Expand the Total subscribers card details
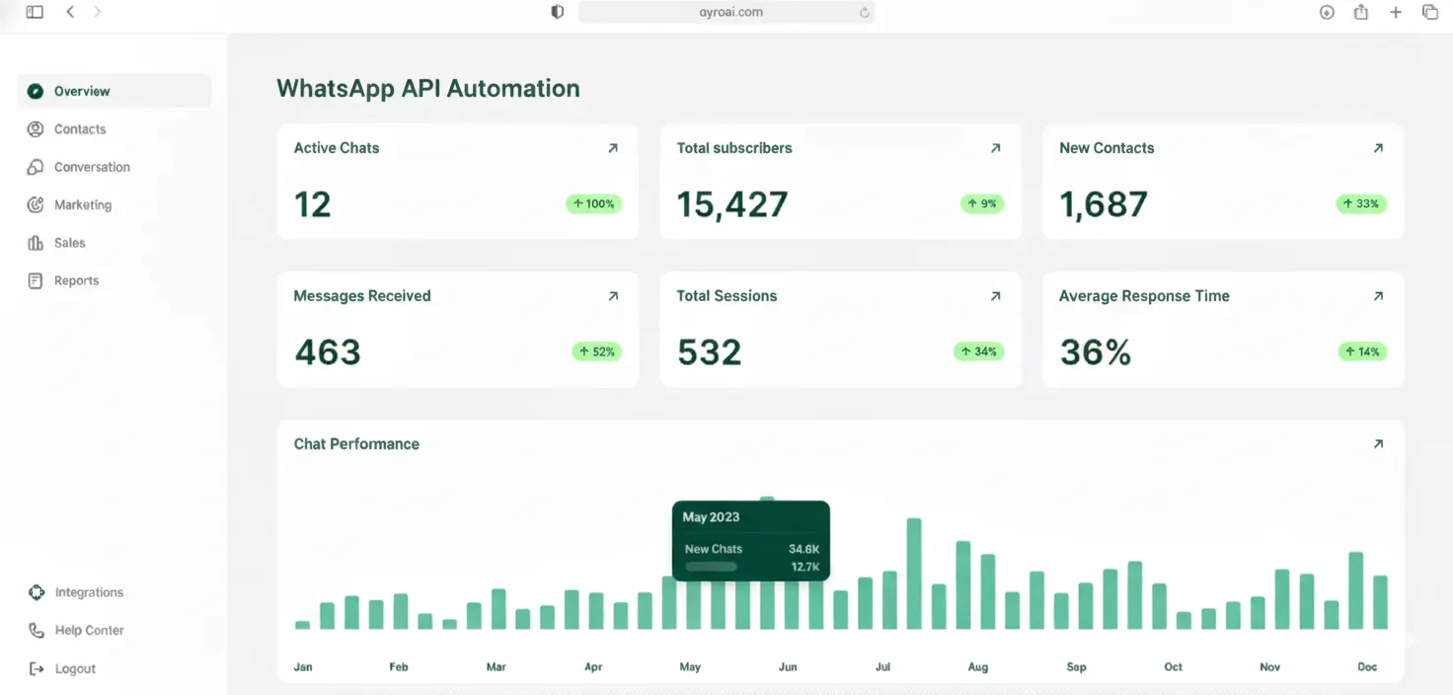 pyautogui.click(x=995, y=147)
